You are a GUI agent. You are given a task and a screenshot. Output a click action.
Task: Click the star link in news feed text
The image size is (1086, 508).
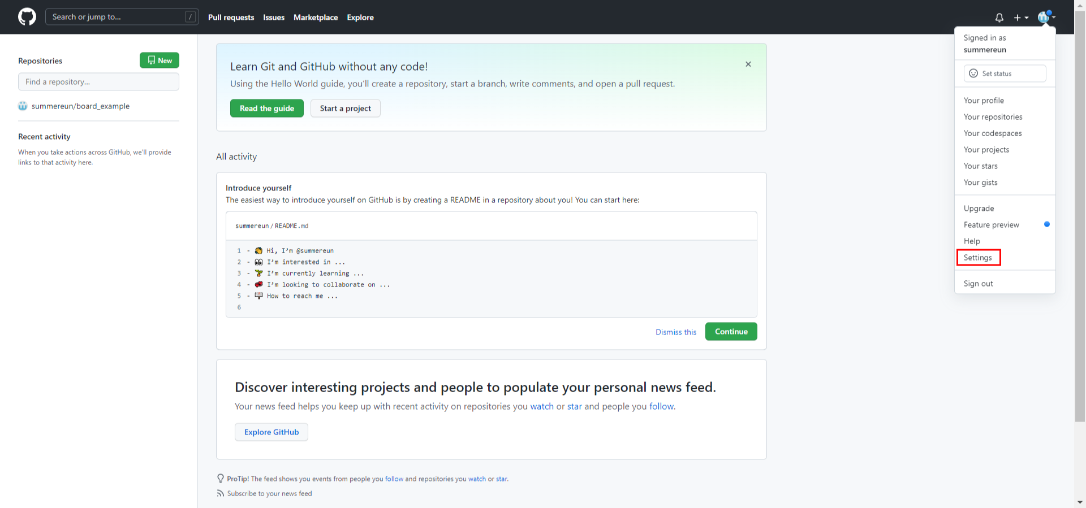point(575,406)
